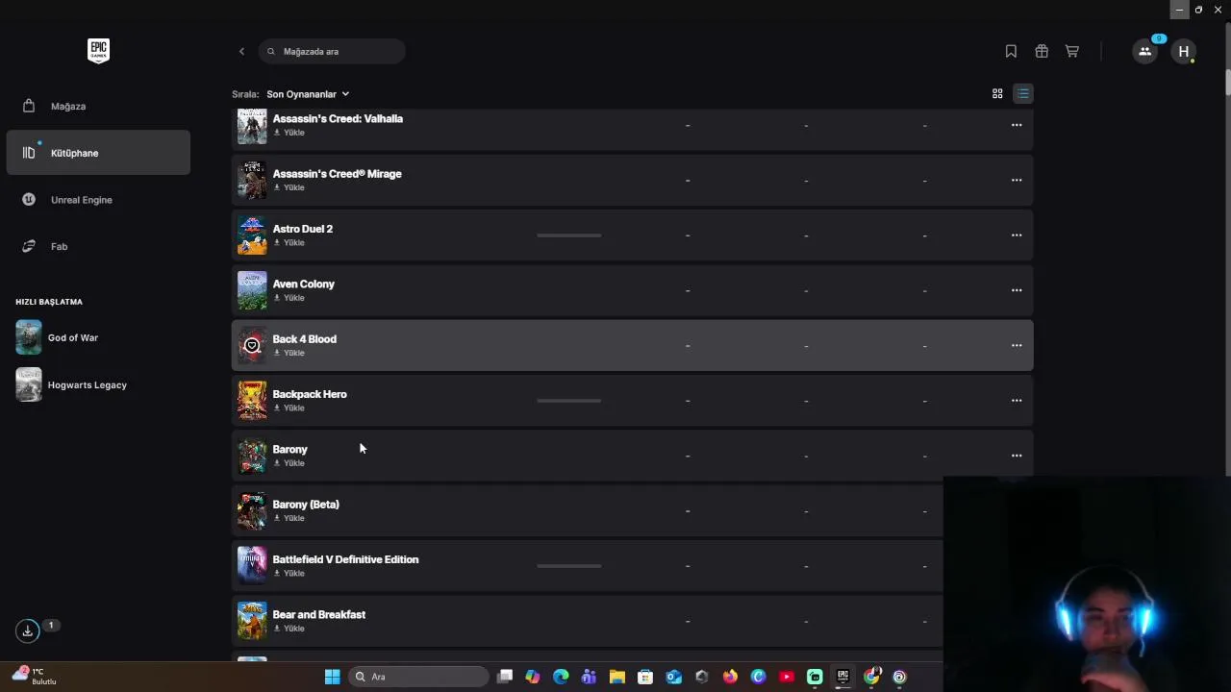Viewport: 1231px width, 692px height.
Task: Open Firefox from the taskbar
Action: [x=730, y=677]
